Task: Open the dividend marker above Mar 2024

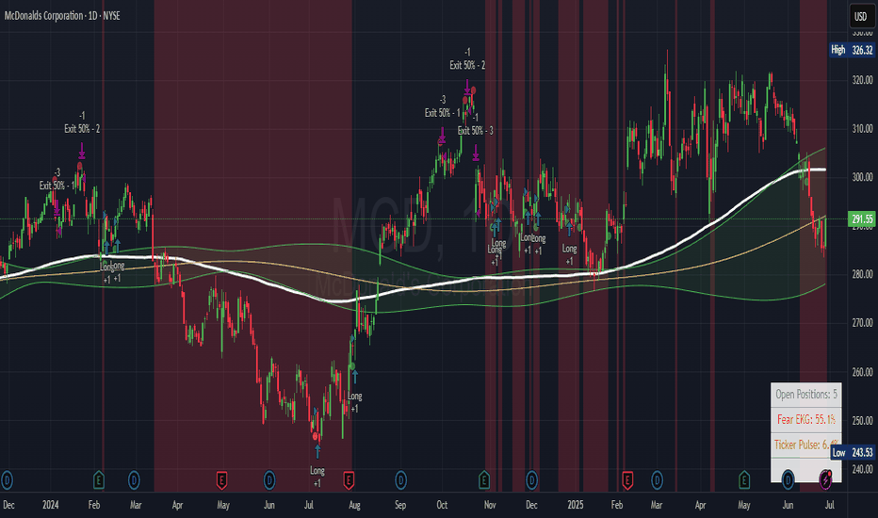Action: point(134,480)
